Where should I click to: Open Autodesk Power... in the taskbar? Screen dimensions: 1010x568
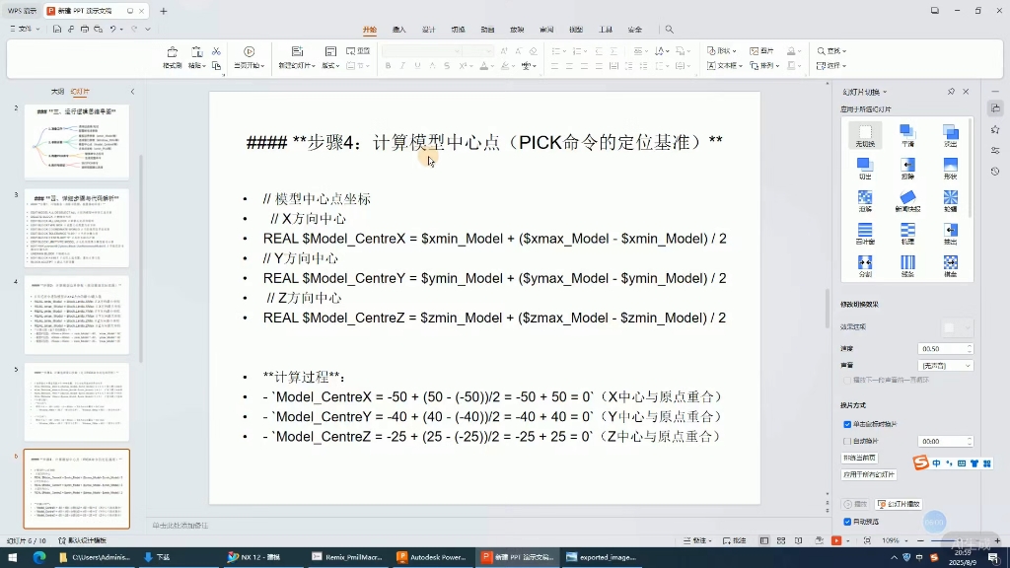click(432, 557)
